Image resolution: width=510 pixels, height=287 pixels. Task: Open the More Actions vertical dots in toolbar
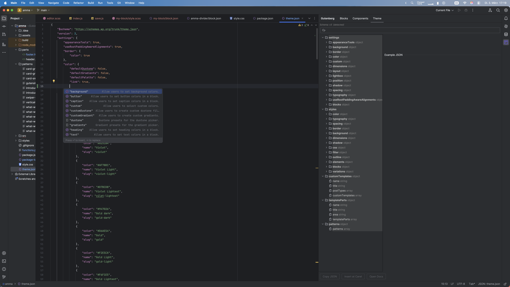pos(473,10)
